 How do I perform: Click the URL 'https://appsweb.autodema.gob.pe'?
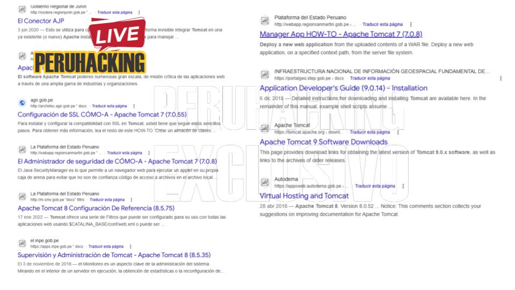[x=308, y=186]
